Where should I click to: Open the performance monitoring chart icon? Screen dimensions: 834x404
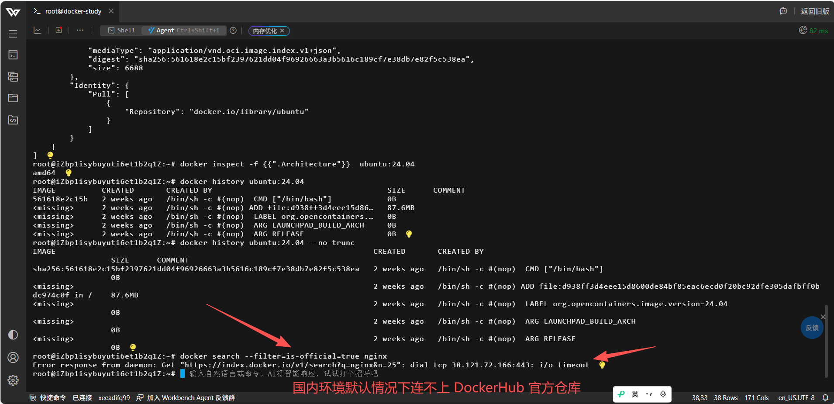[38, 30]
